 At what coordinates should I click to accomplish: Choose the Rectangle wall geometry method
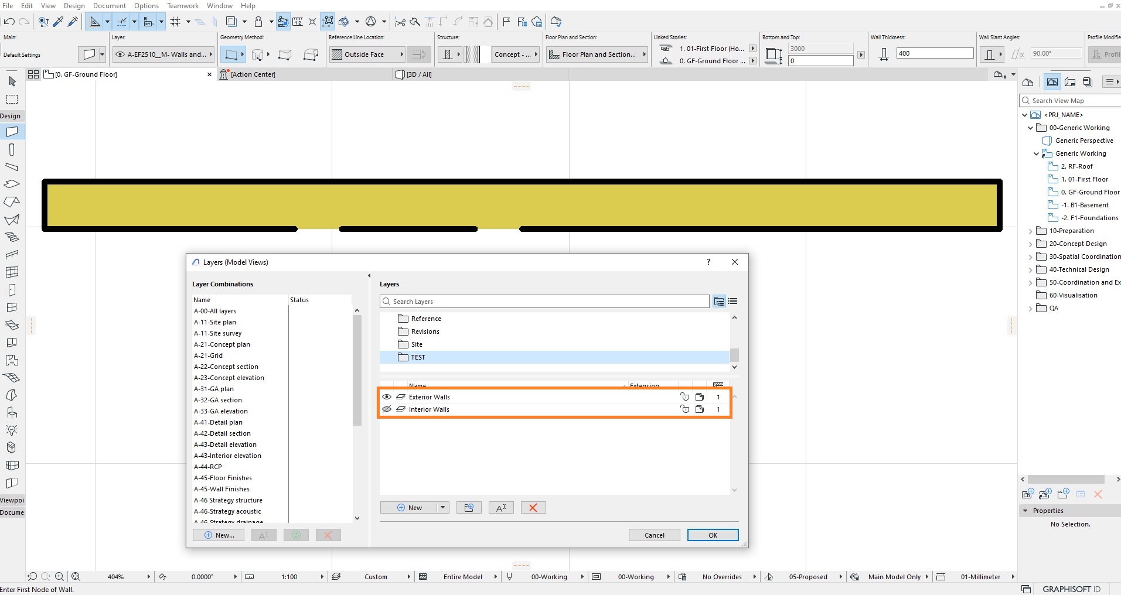pos(285,54)
